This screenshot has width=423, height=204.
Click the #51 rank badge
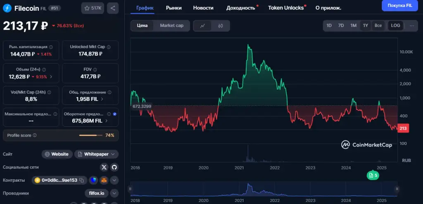[55, 8]
